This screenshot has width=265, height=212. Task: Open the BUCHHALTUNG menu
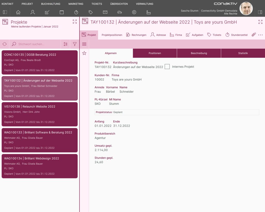tap(50, 4)
